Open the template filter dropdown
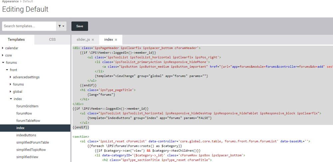The image size is (333, 162). tap(61, 26)
